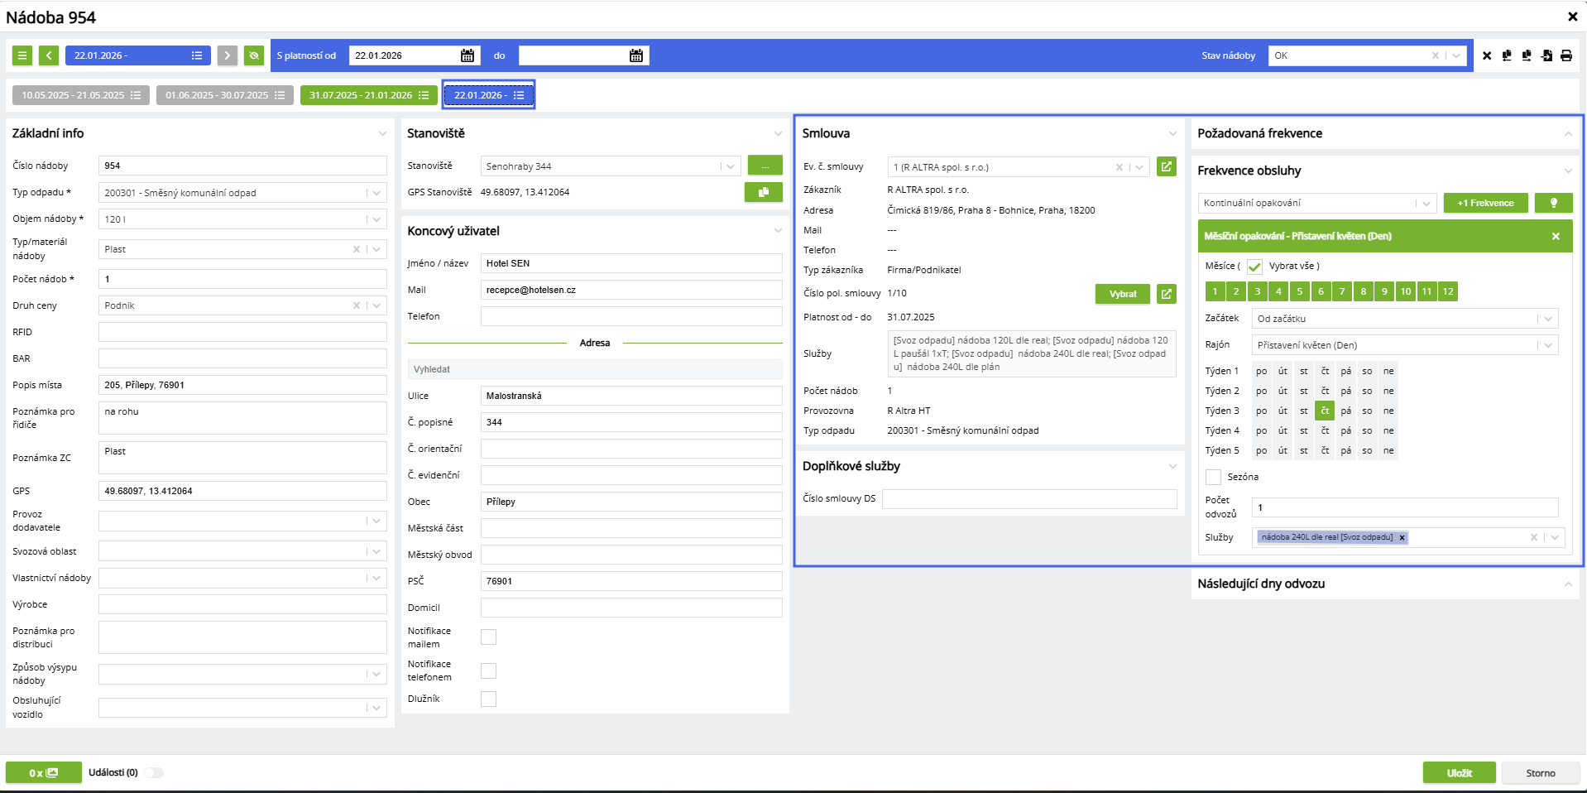Open contract in new window beside Ev. č. smlouvy
This screenshot has width=1587, height=793.
1167,166
